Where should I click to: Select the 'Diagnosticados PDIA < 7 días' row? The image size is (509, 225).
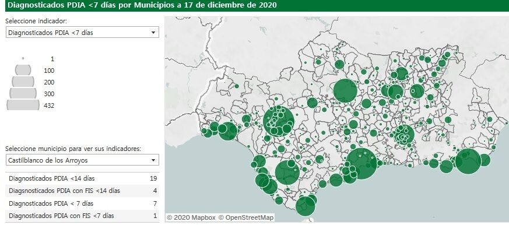tap(82, 203)
